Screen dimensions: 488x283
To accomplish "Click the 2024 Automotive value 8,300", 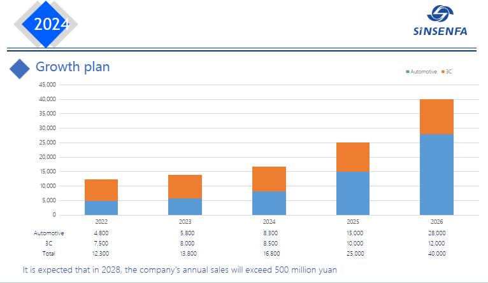I will pyautogui.click(x=269, y=233).
